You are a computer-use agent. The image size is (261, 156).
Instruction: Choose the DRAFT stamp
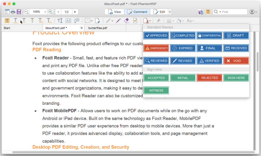click(236, 36)
